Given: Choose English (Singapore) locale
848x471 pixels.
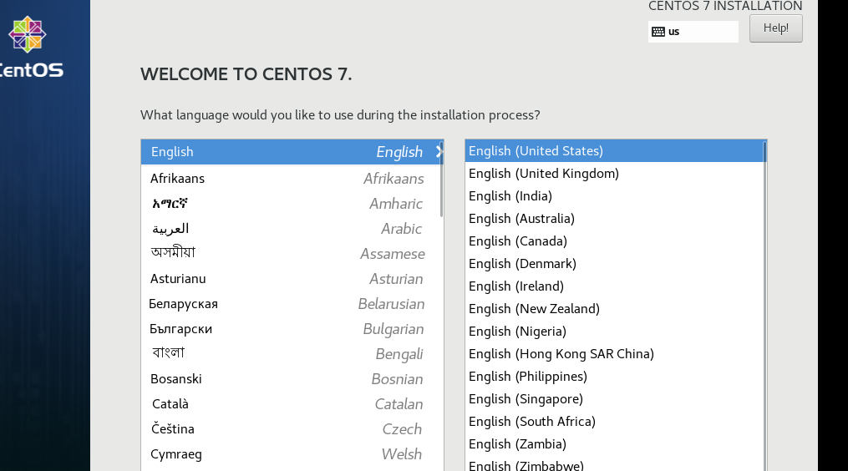Looking at the screenshot, I should [614, 398].
